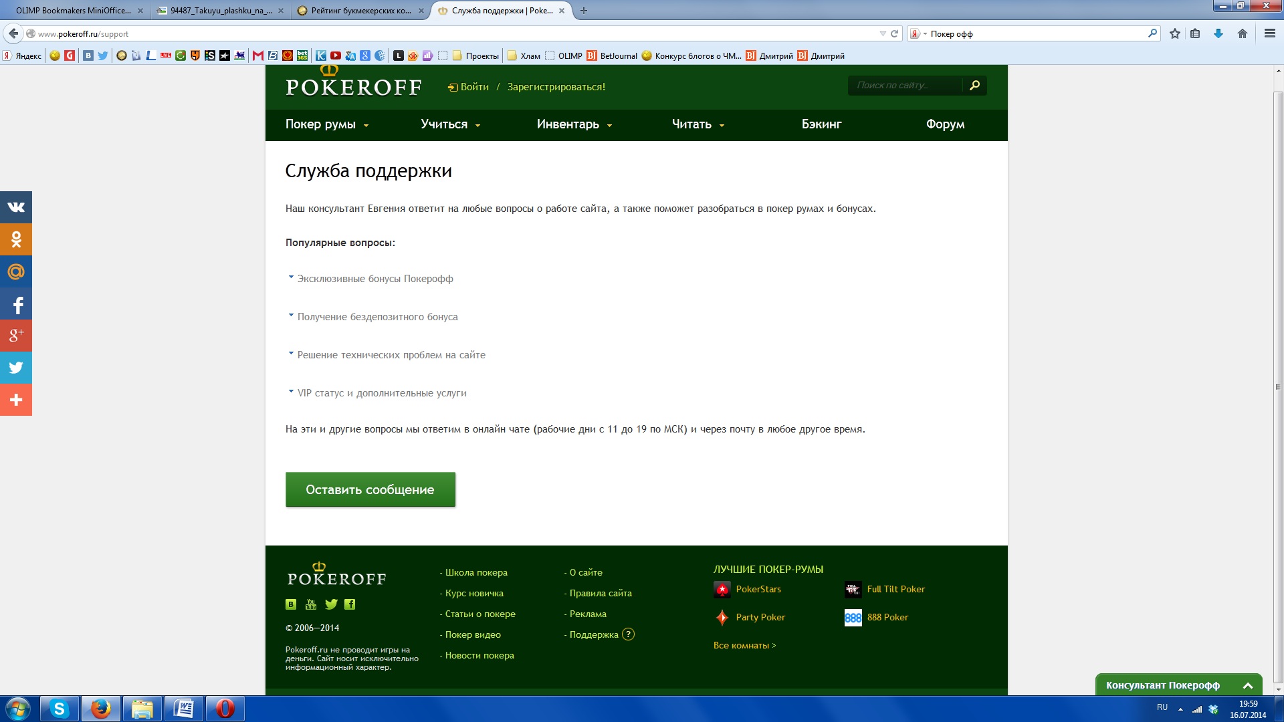The width and height of the screenshot is (1284, 722).
Task: Click the site search magnifier icon
Action: coord(974,86)
